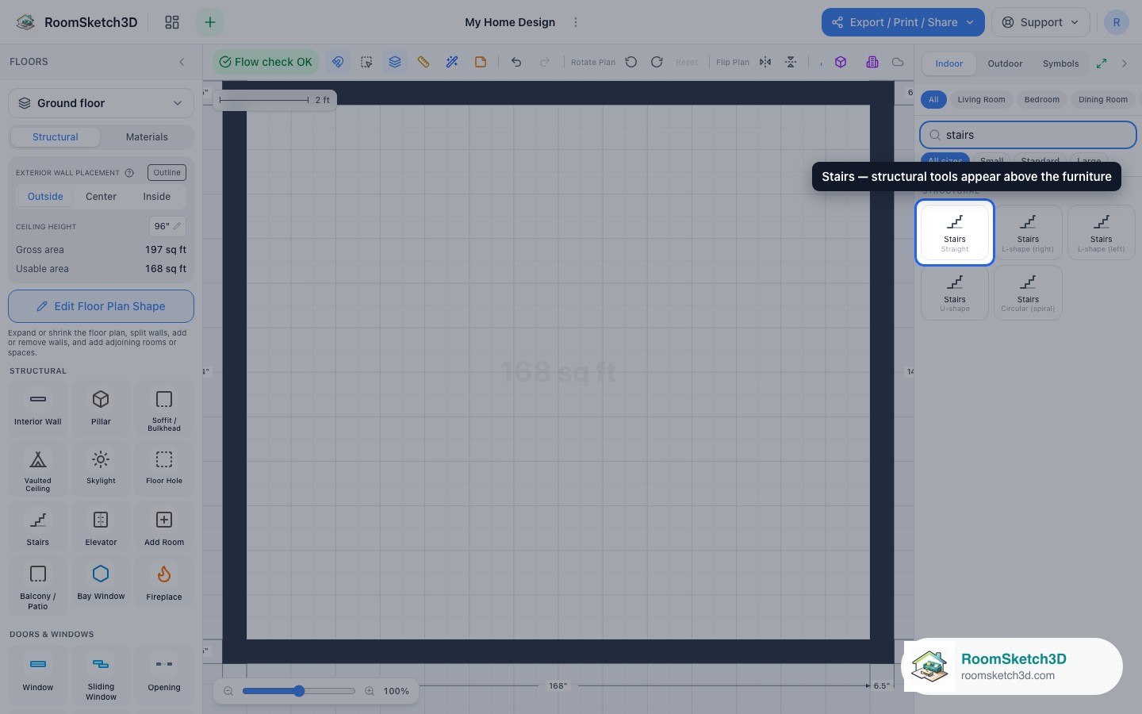This screenshot has width=1142, height=714.
Task: Click the Sliding Window tool
Action: (x=101, y=676)
